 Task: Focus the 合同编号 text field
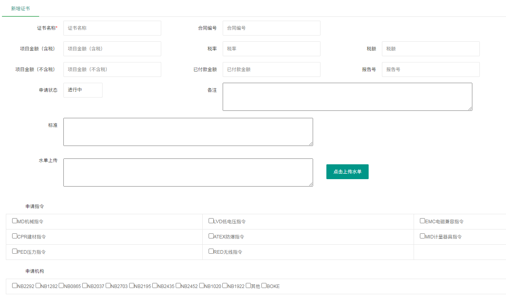[271, 28]
